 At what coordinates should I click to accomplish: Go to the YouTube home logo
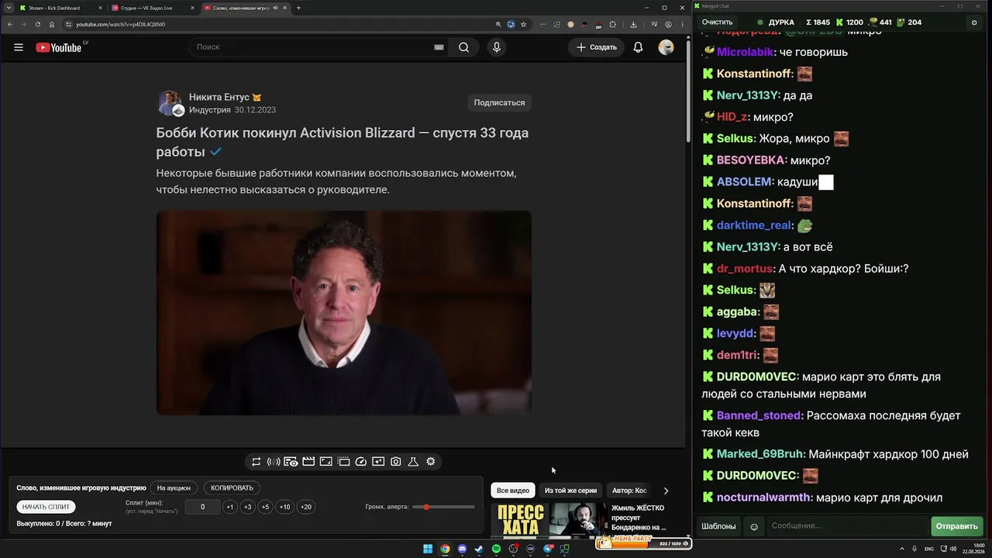(x=59, y=47)
